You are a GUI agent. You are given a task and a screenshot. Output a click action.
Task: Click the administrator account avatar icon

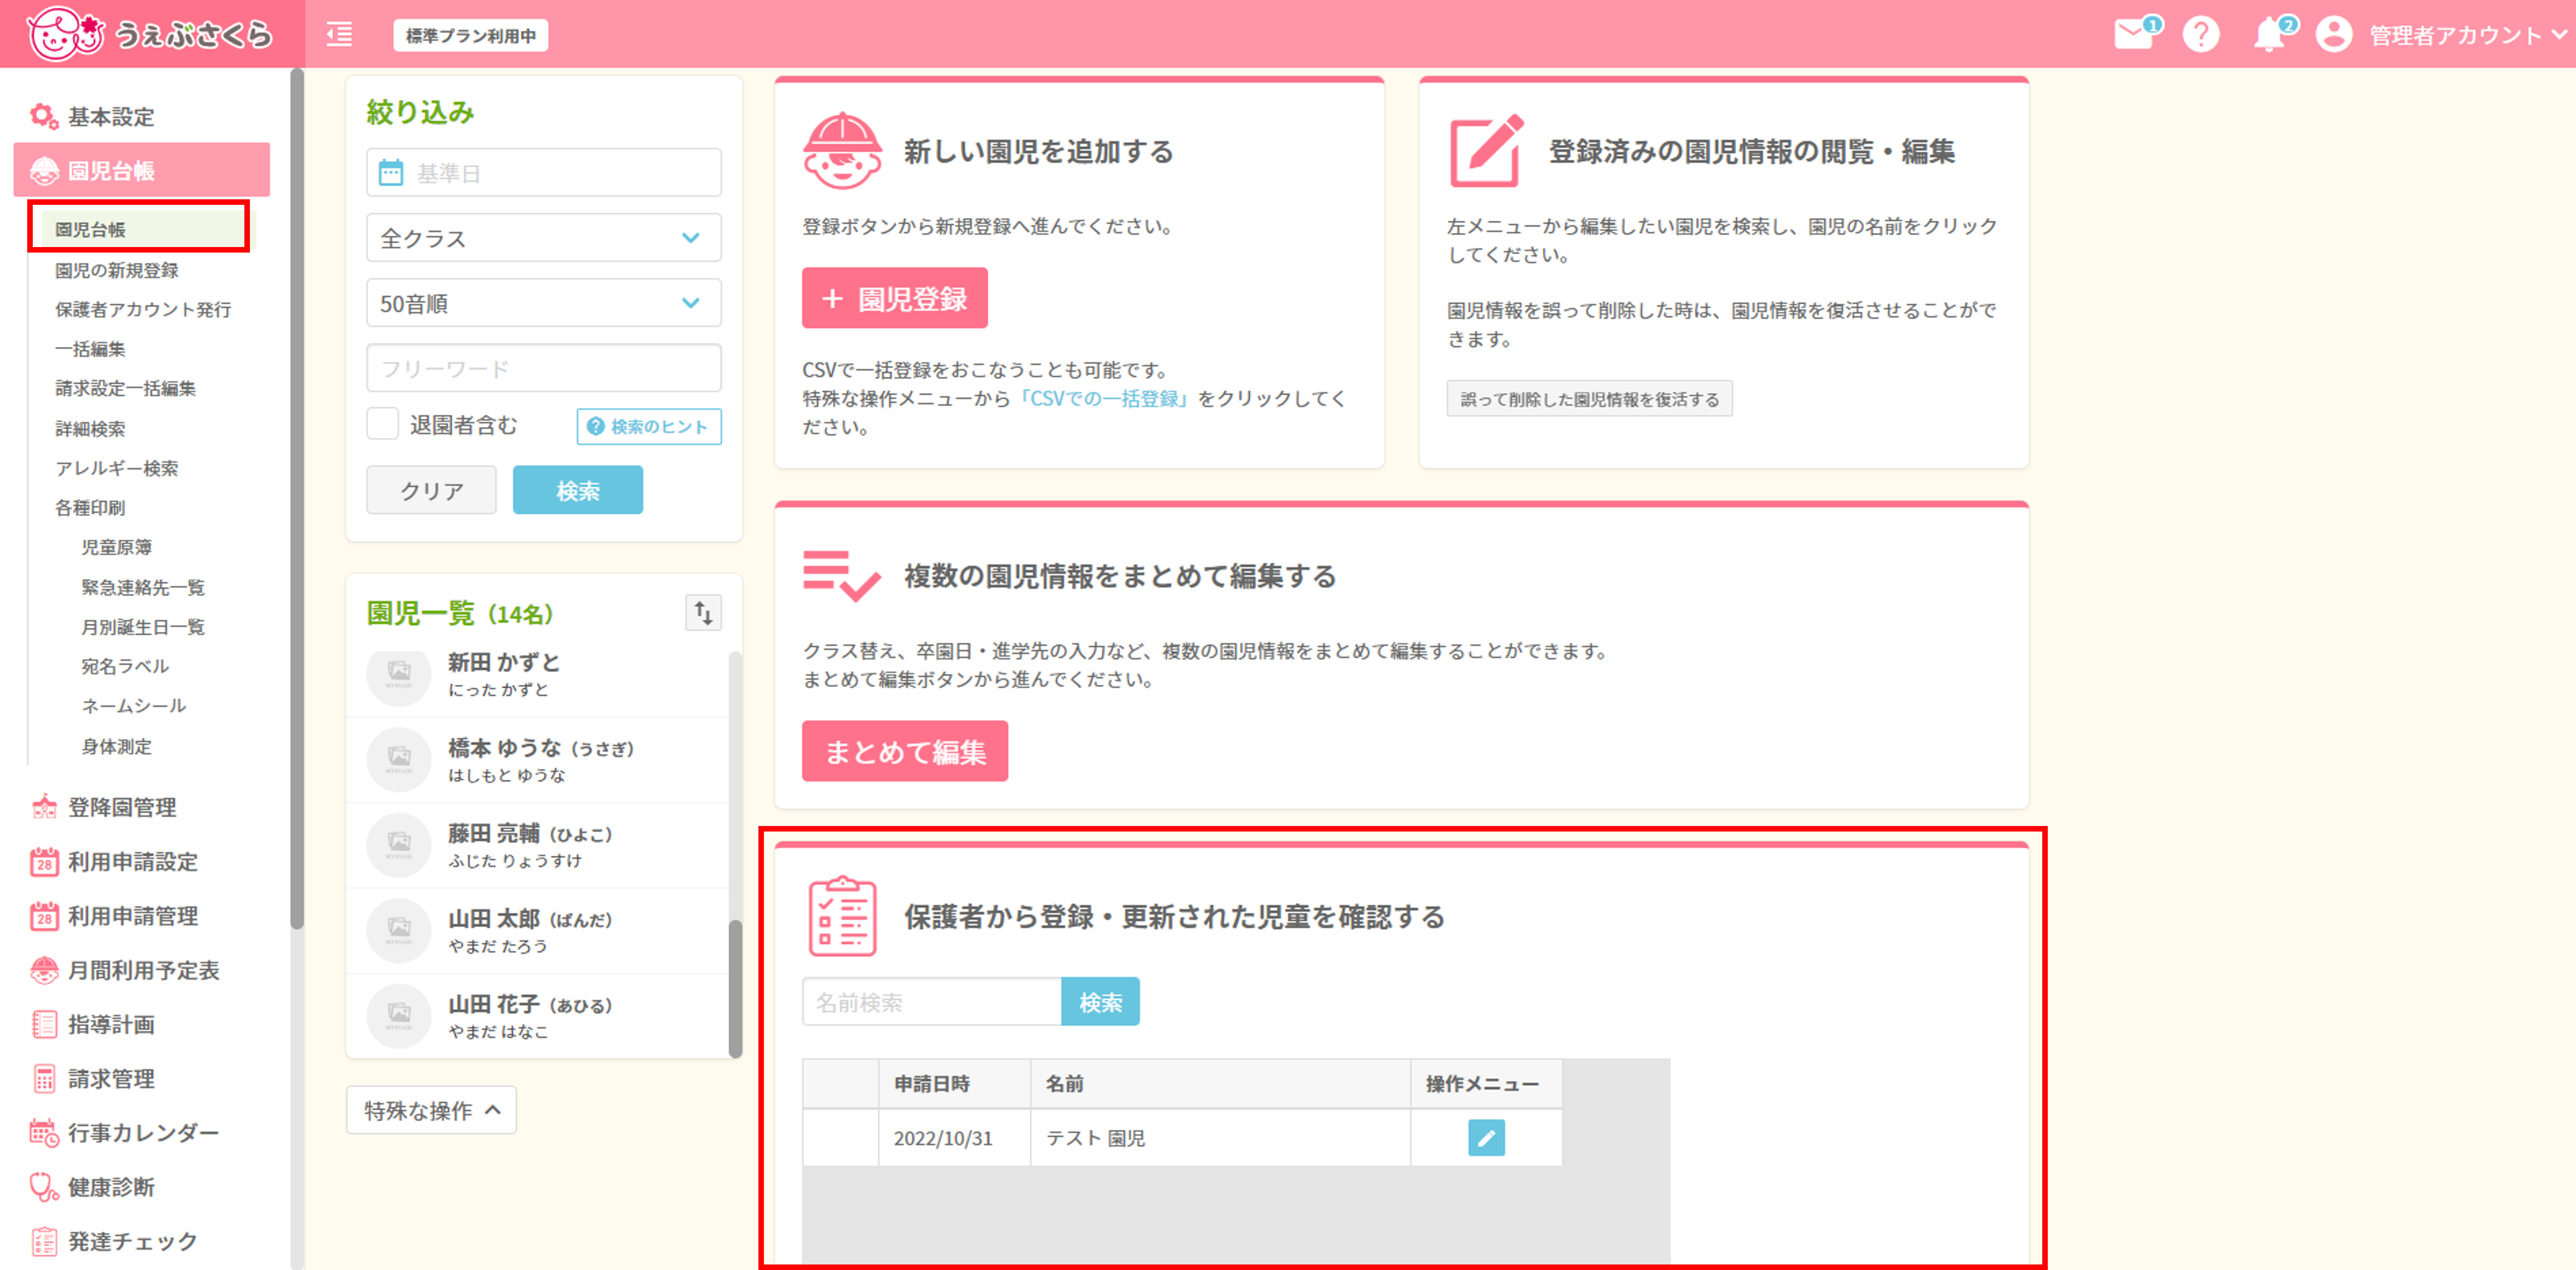[2334, 35]
